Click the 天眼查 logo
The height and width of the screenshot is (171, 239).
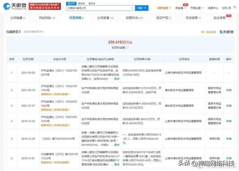15,6
